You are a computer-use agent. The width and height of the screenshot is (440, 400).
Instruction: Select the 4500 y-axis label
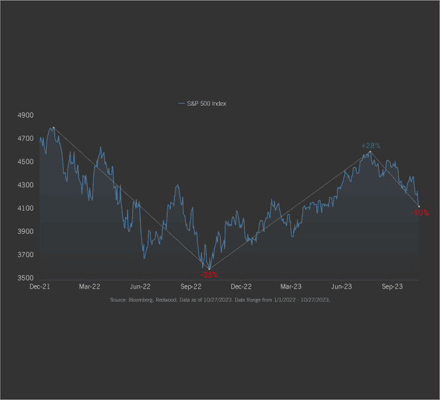tap(25, 161)
